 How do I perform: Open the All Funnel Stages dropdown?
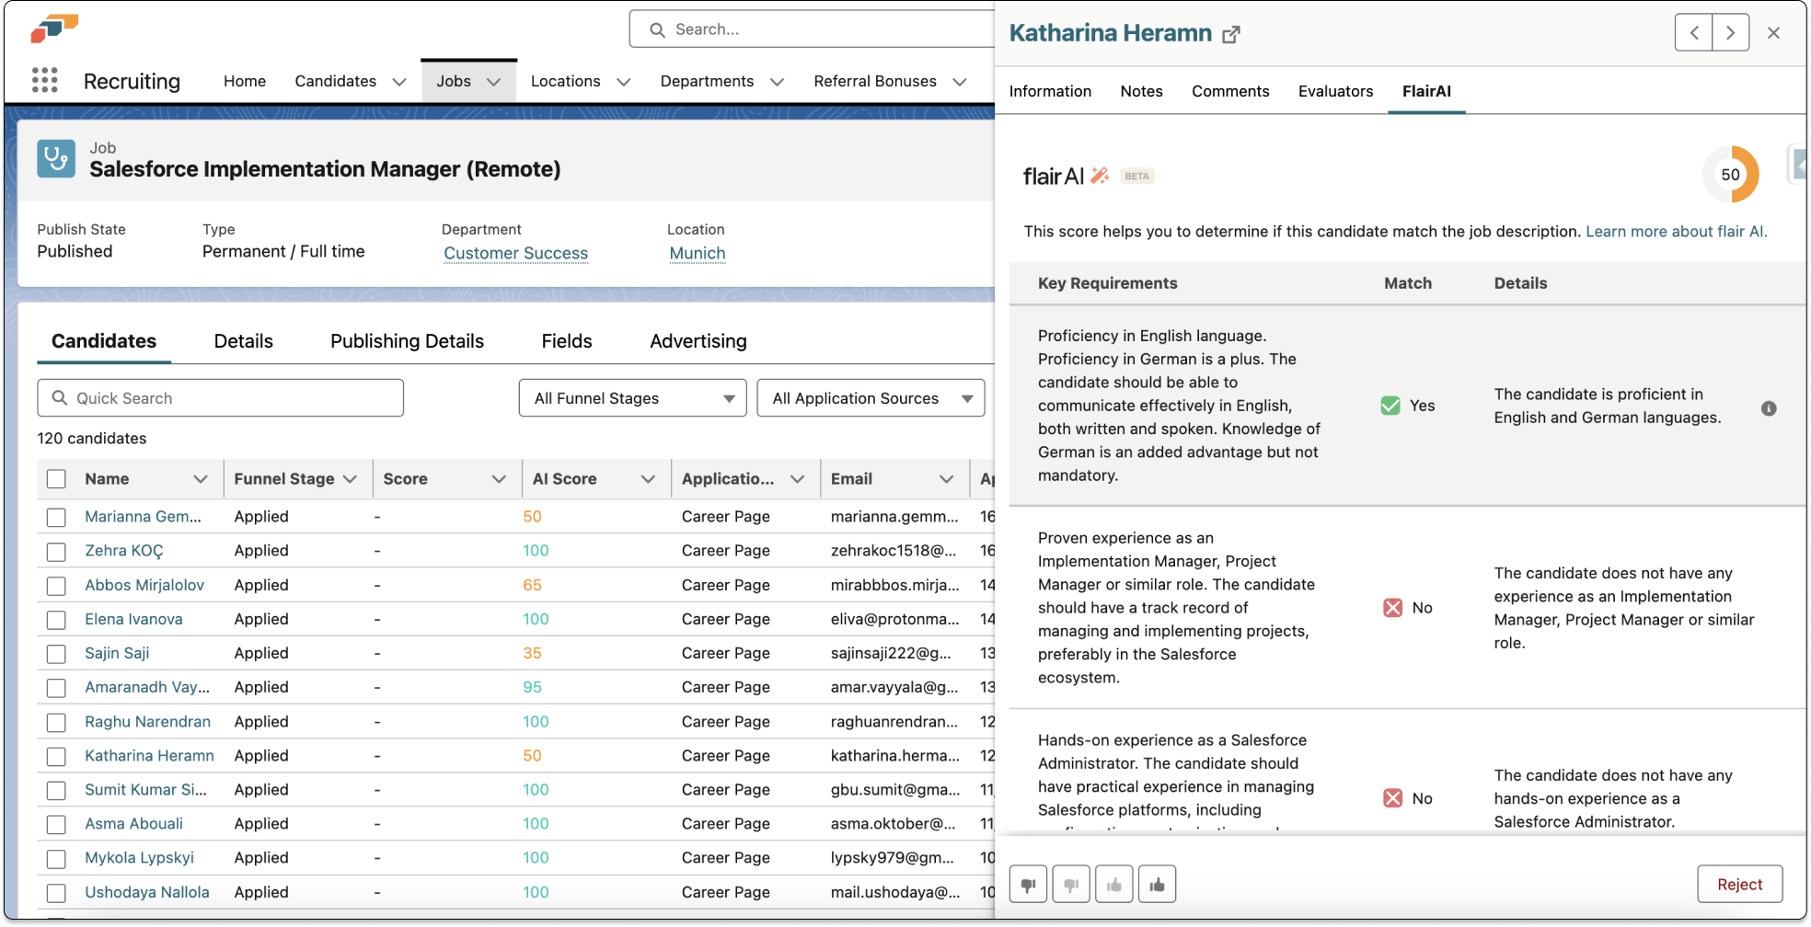click(632, 398)
